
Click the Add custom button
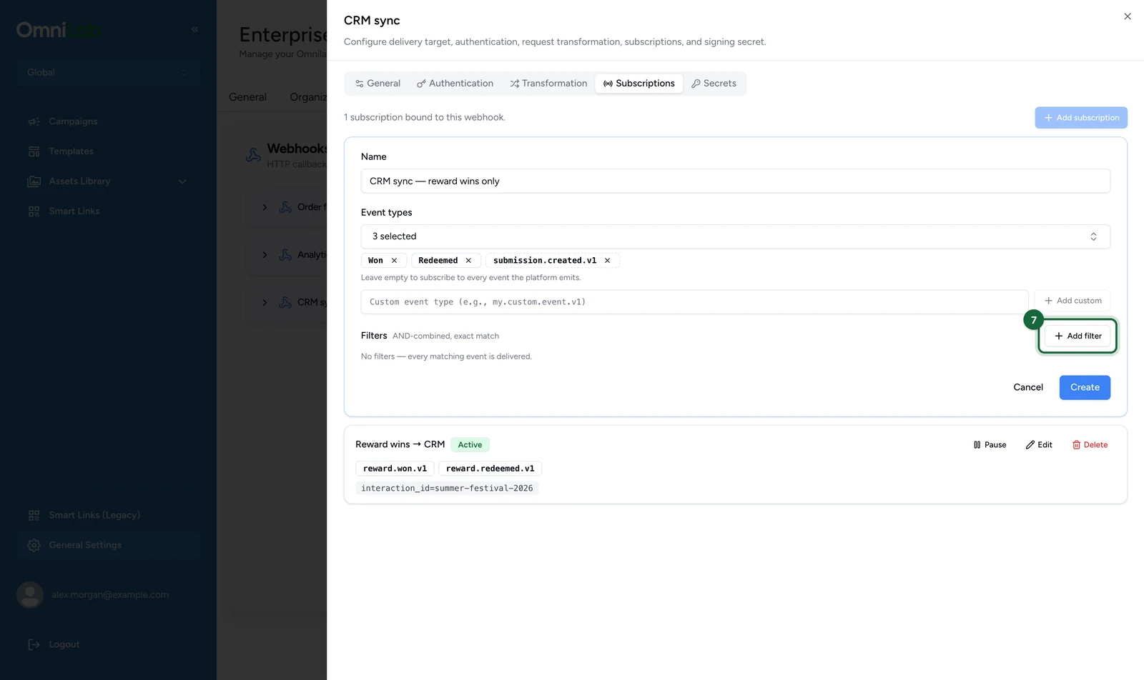(1072, 301)
